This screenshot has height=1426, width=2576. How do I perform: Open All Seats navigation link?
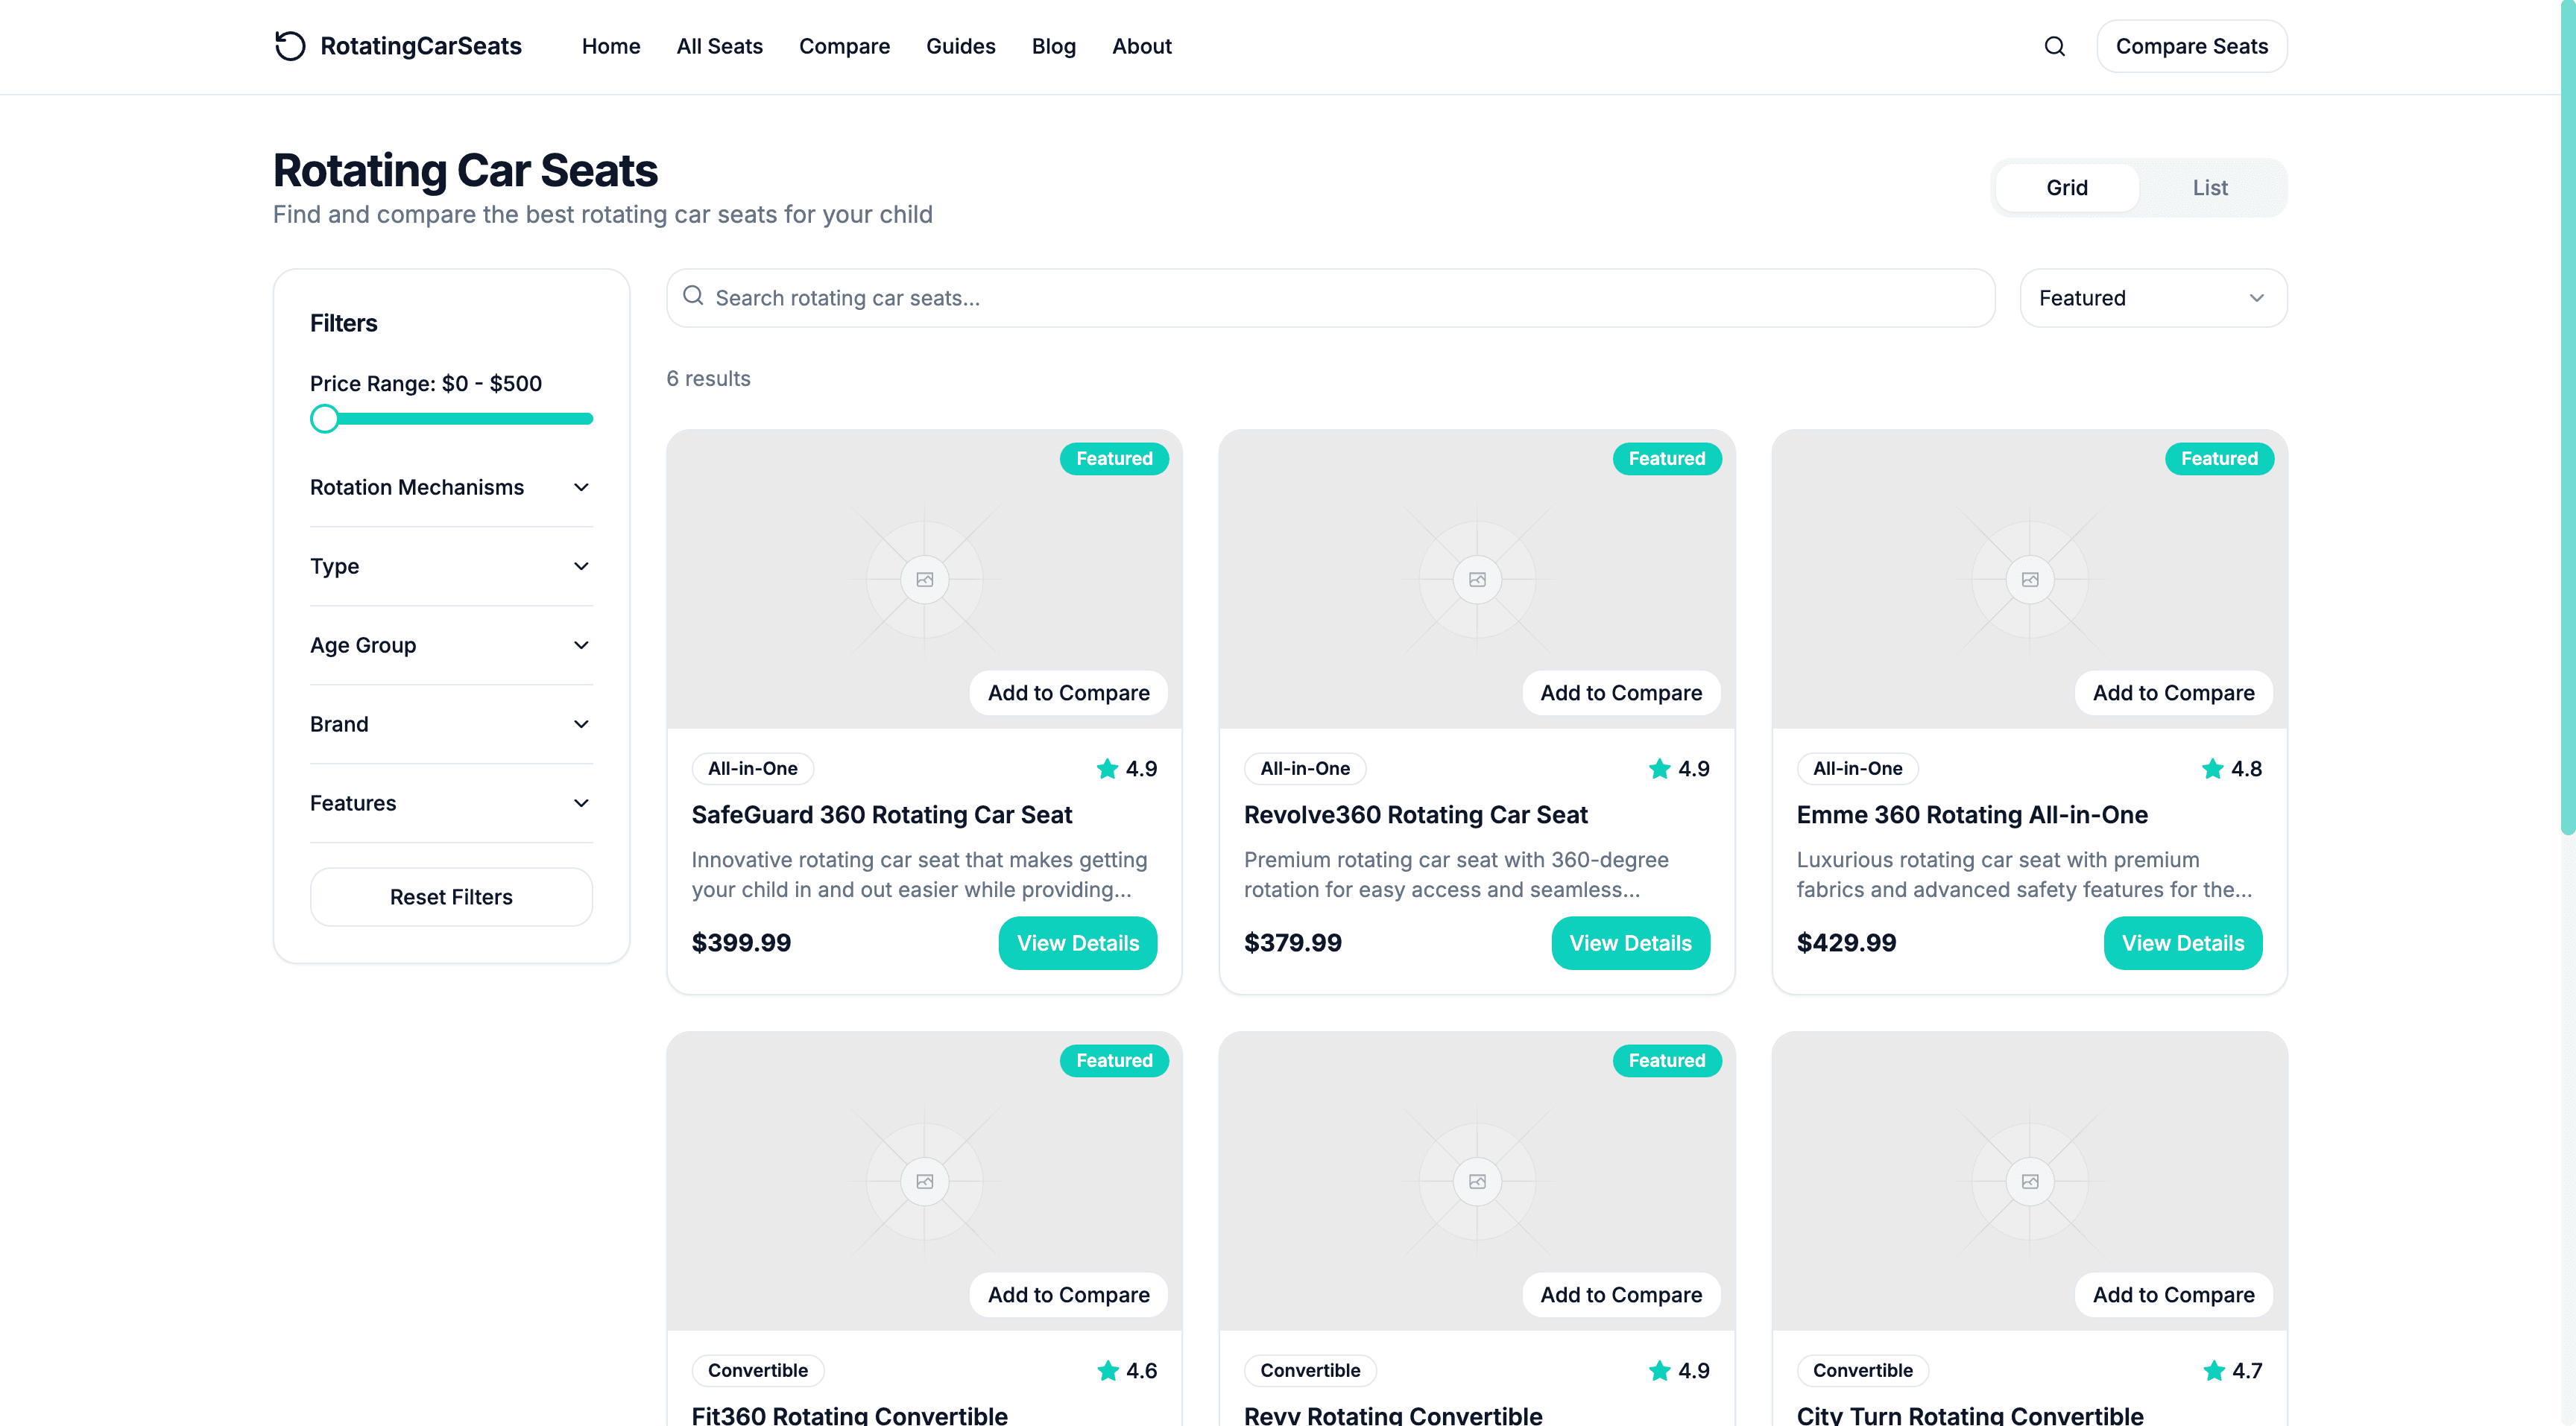(719, 46)
